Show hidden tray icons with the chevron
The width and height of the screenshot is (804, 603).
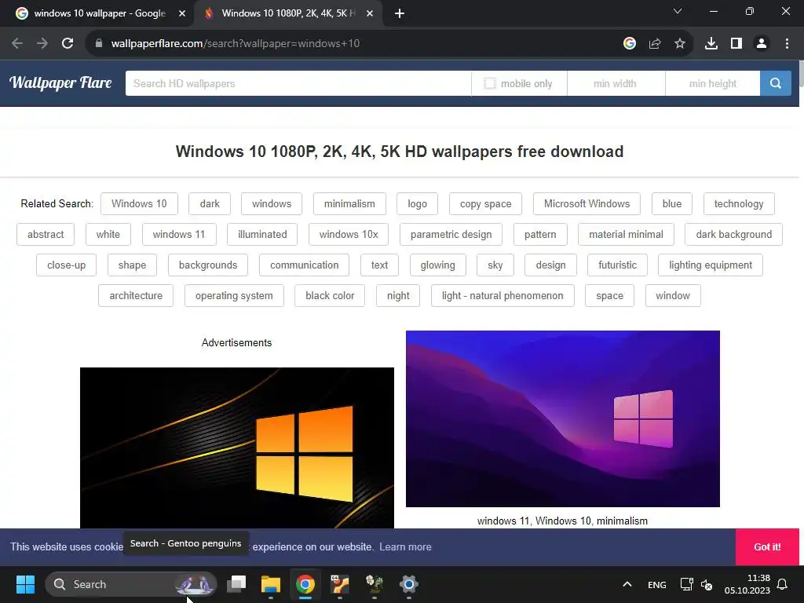(627, 584)
